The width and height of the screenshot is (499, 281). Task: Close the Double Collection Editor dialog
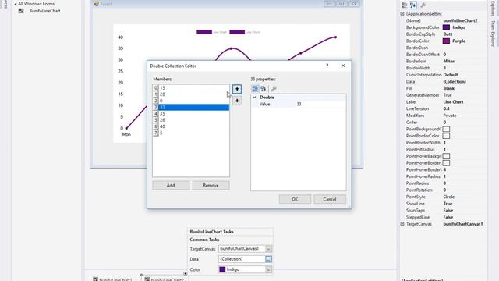pyautogui.click(x=343, y=66)
